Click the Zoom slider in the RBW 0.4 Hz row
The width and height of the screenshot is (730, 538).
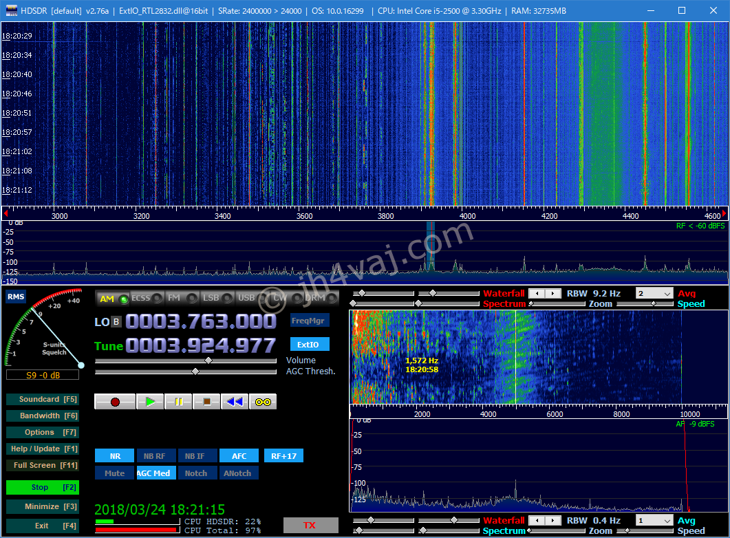[557, 530]
